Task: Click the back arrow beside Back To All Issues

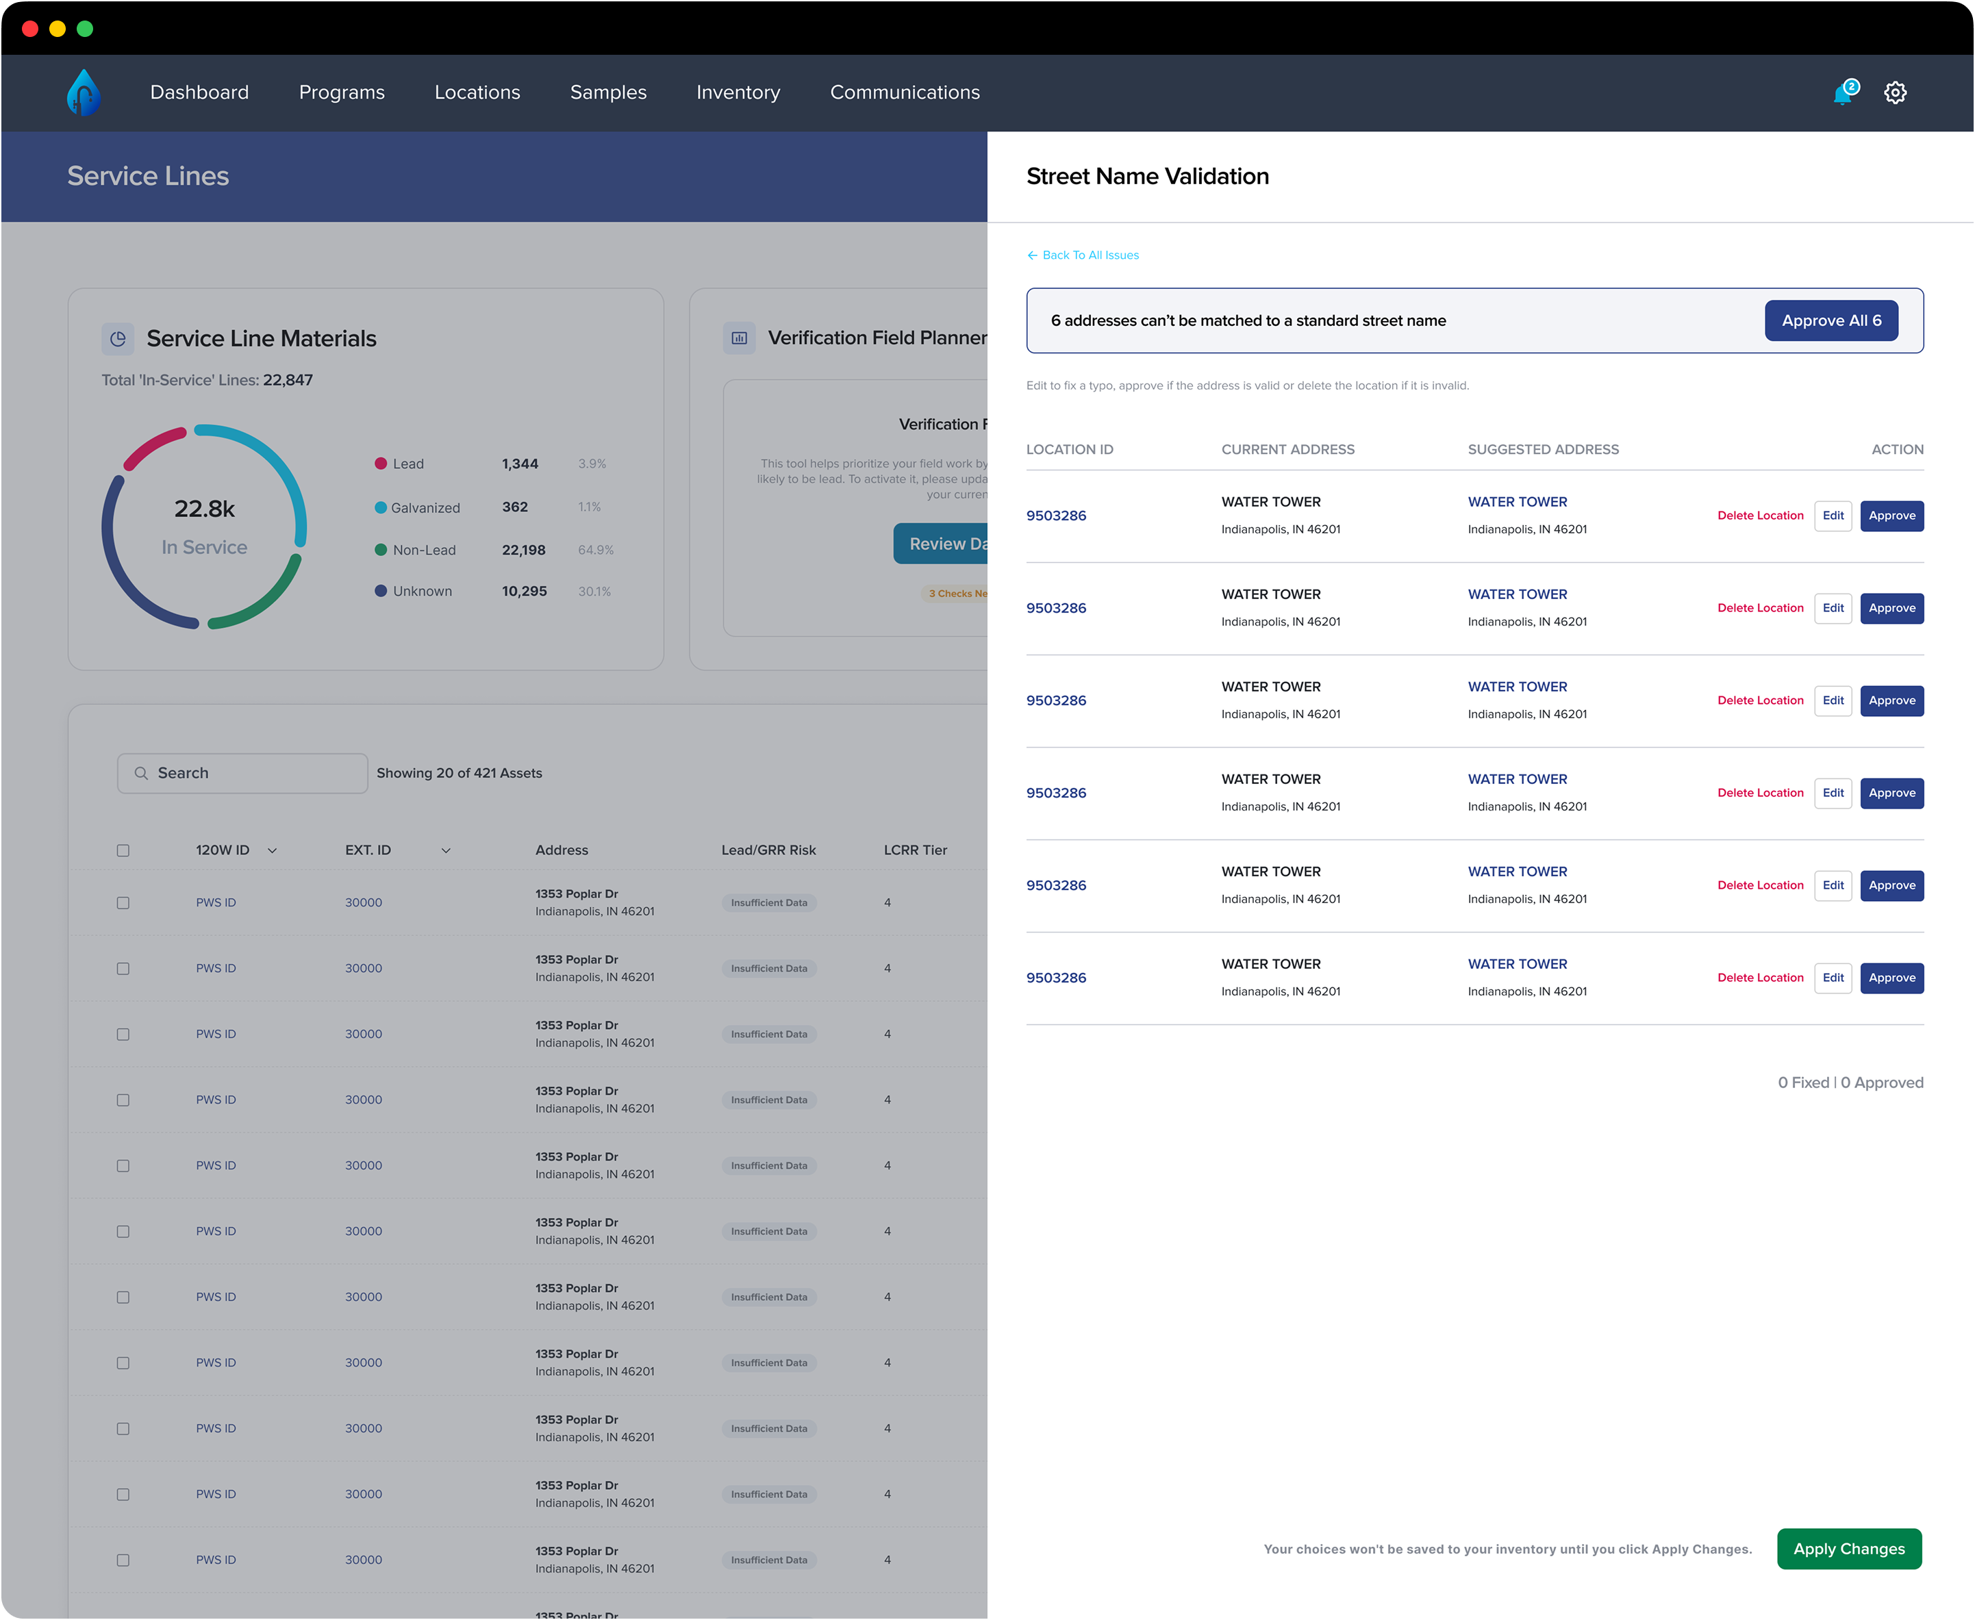Action: 1032,255
